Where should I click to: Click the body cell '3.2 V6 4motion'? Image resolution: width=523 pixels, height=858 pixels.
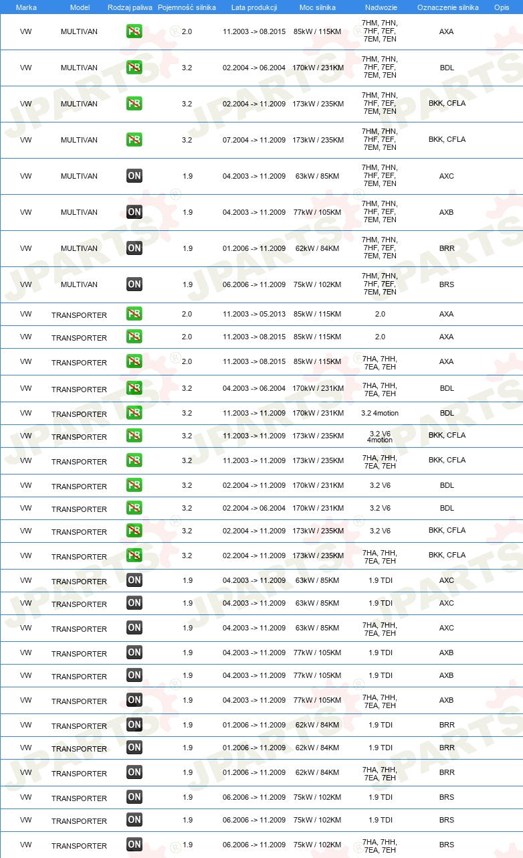pos(380,436)
